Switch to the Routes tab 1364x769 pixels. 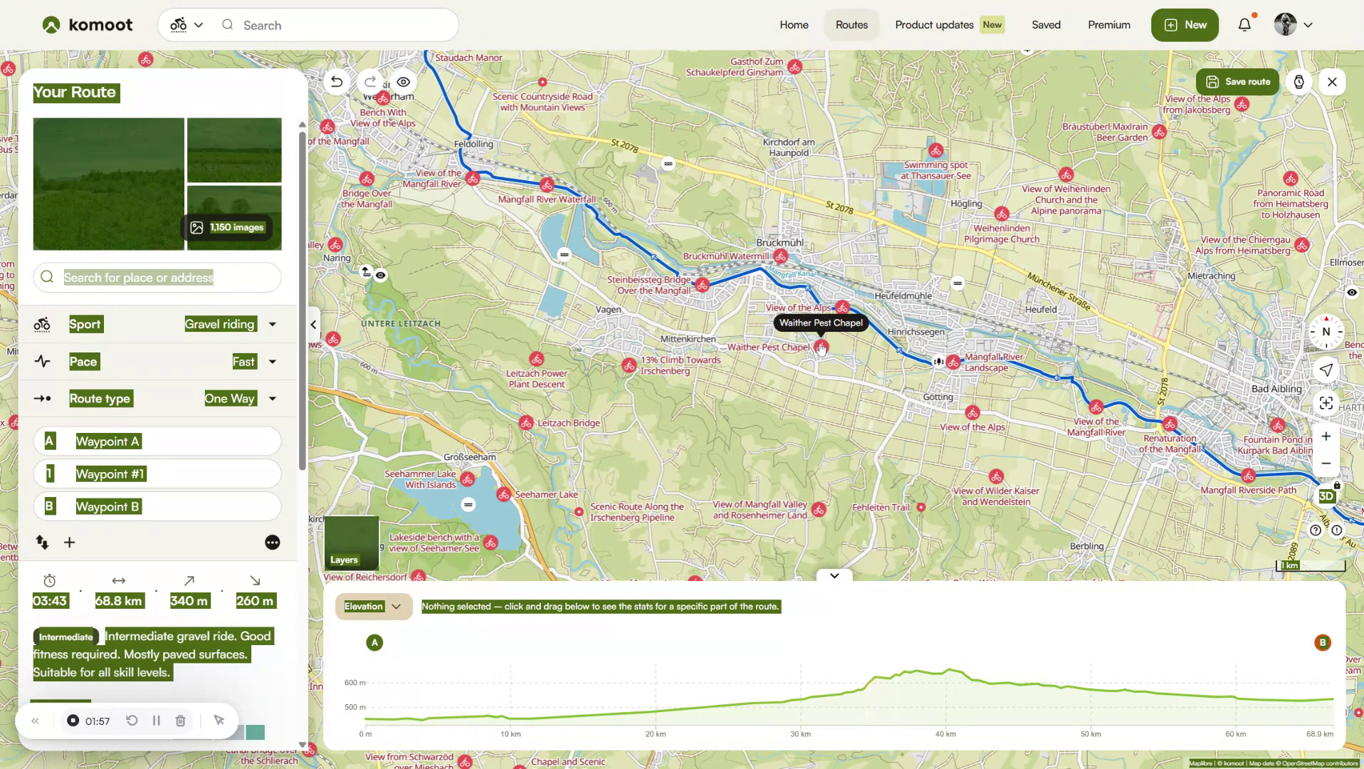(x=851, y=24)
